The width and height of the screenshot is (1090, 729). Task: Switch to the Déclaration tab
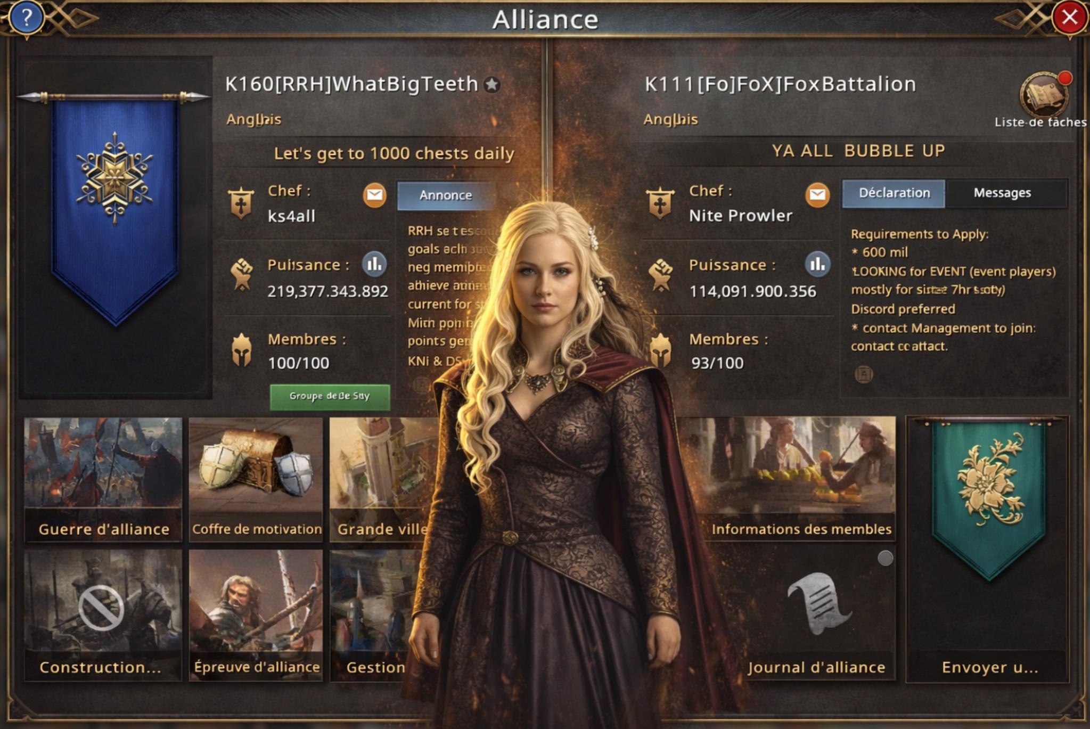tap(894, 193)
